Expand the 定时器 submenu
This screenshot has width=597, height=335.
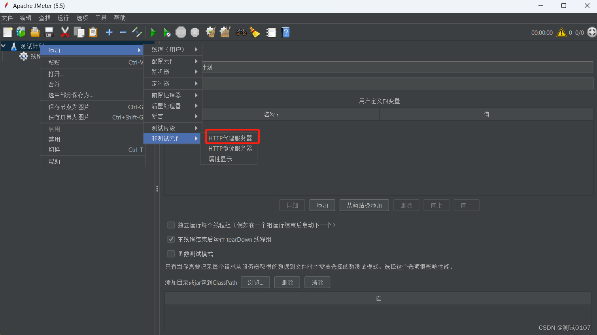coord(173,83)
